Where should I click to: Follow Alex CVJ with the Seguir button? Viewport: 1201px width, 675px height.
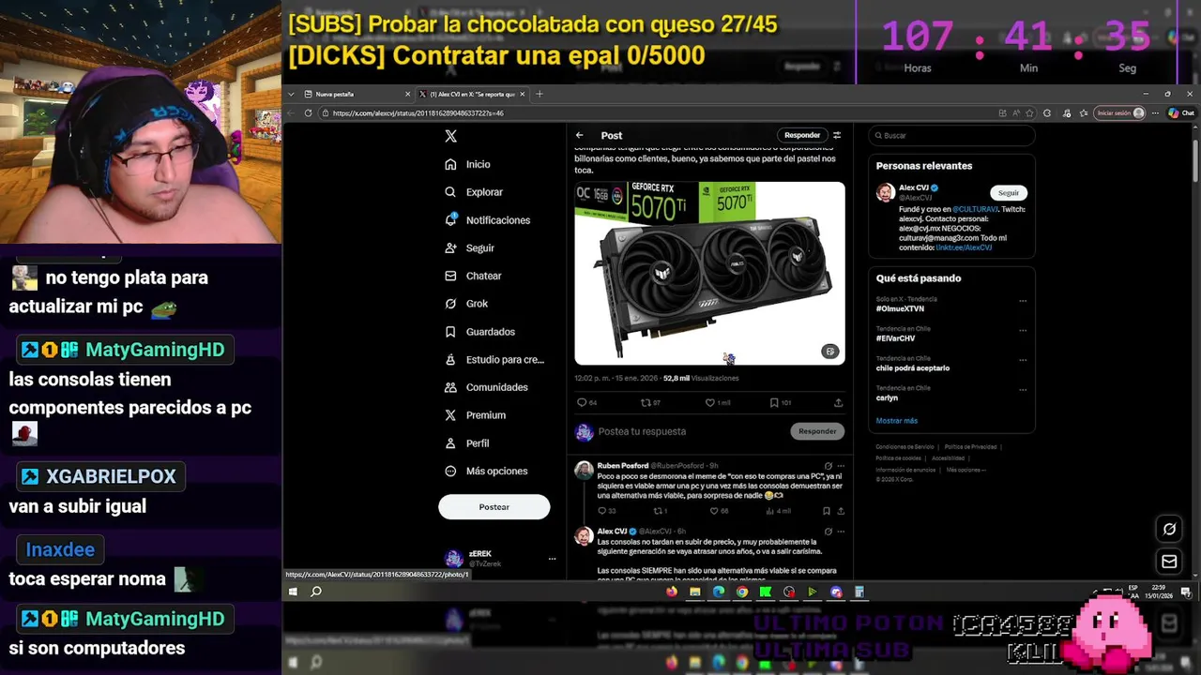point(1009,193)
